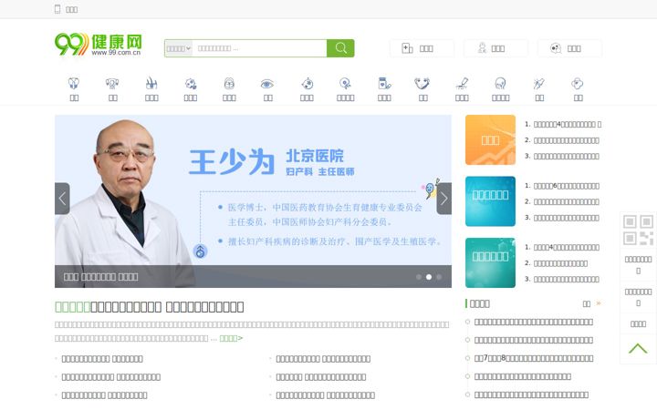The image size is (657, 410).
Task: Open the headline article with green prefix
Action: tap(149, 307)
